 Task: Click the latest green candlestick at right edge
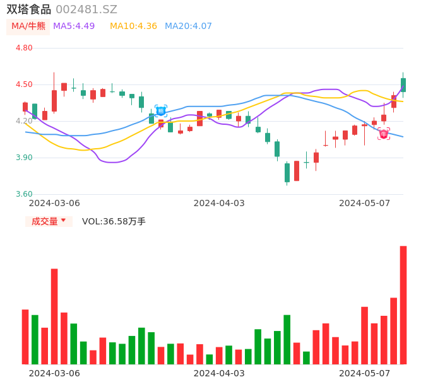coord(403,84)
